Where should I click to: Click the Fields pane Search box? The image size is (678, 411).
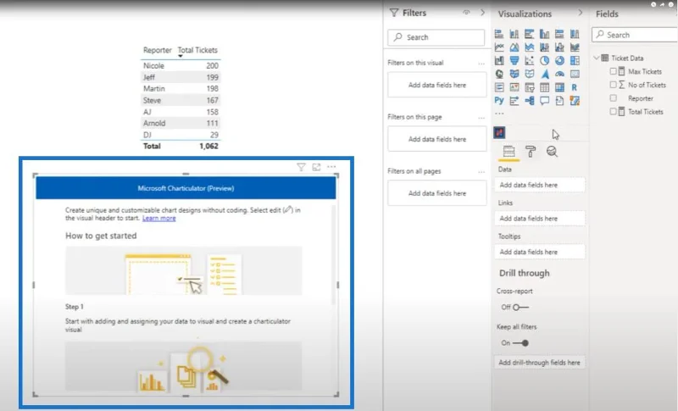pos(635,35)
